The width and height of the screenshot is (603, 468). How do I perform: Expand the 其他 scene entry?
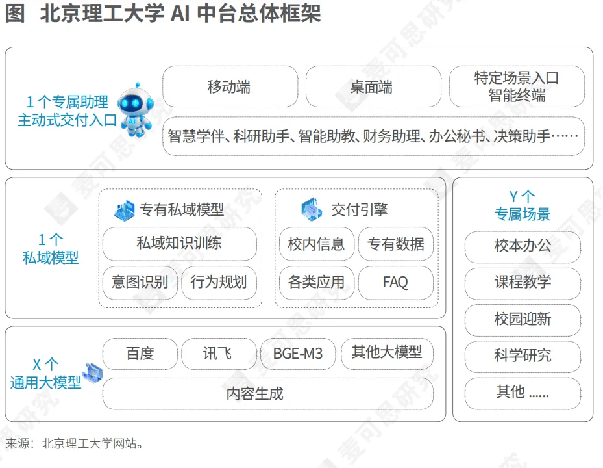point(522,393)
